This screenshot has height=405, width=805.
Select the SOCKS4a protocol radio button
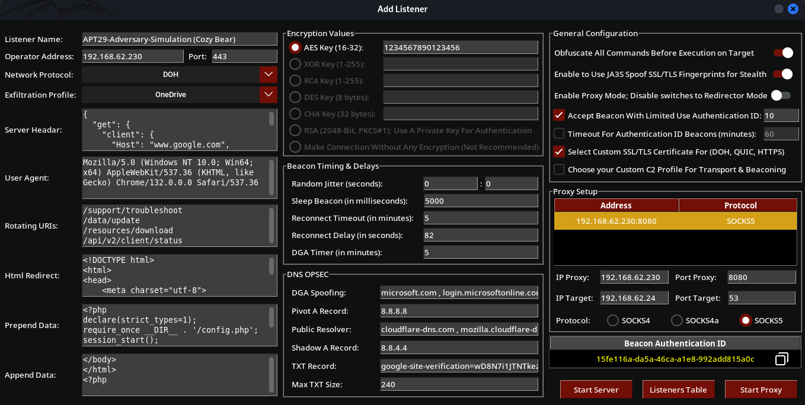pyautogui.click(x=676, y=320)
